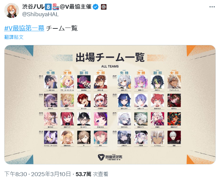Click the 53.7萬 次查看 view count

pyautogui.click(x=92, y=174)
